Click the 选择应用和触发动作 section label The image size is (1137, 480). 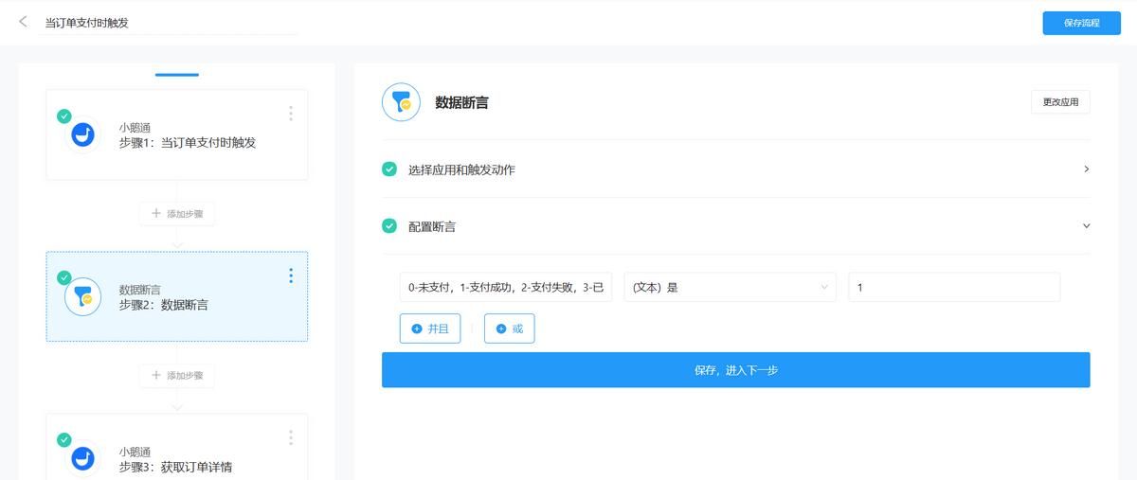pyautogui.click(x=461, y=169)
